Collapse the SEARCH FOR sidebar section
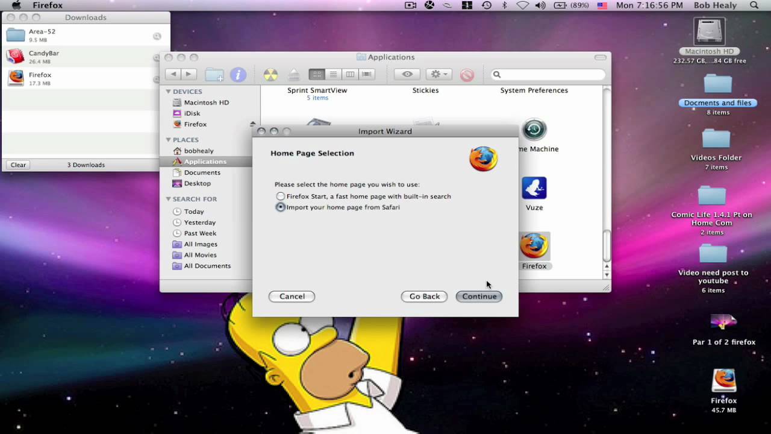 click(169, 199)
